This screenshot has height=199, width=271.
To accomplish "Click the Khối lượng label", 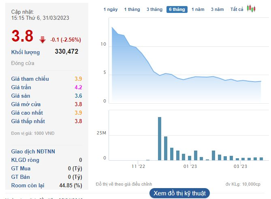I will tap(26, 52).
